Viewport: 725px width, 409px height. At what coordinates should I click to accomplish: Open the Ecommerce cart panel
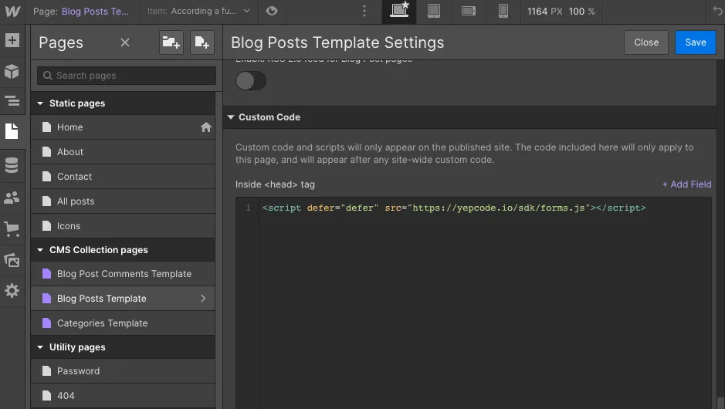coord(12,228)
